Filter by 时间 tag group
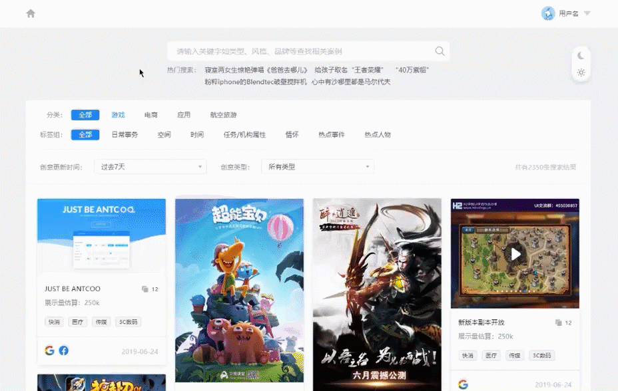This screenshot has height=391, width=618. 197,134
